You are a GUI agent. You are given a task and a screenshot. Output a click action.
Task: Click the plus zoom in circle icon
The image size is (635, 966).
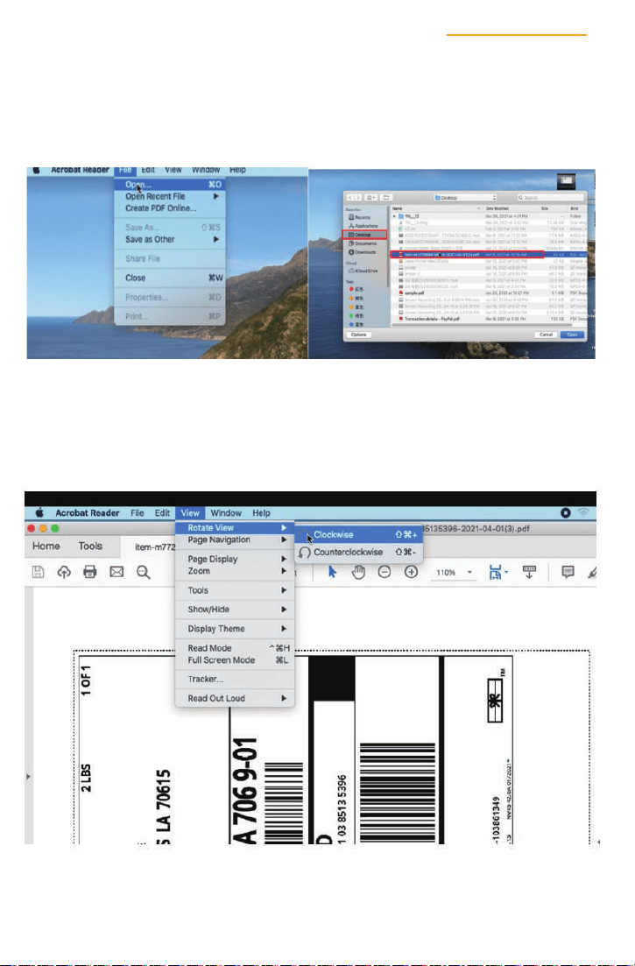click(x=411, y=572)
